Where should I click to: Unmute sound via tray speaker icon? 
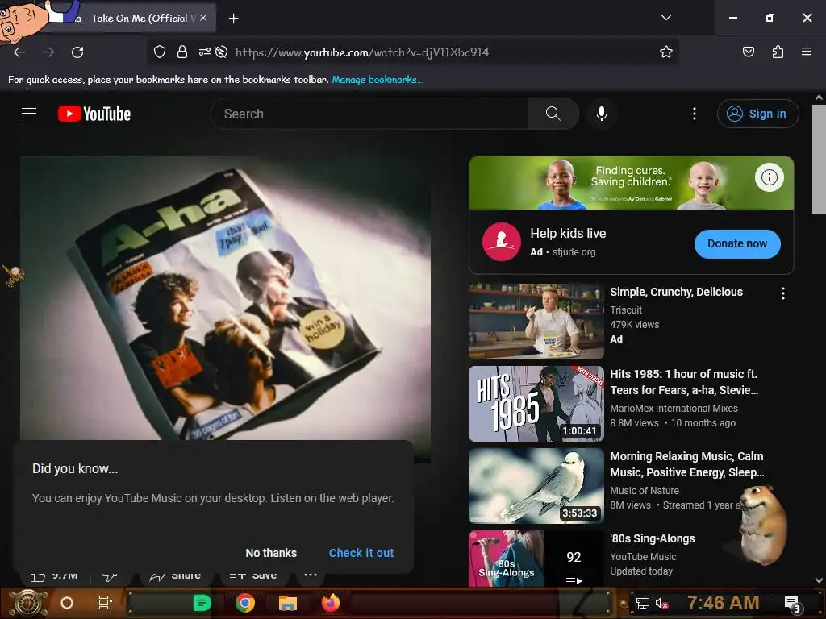click(661, 603)
